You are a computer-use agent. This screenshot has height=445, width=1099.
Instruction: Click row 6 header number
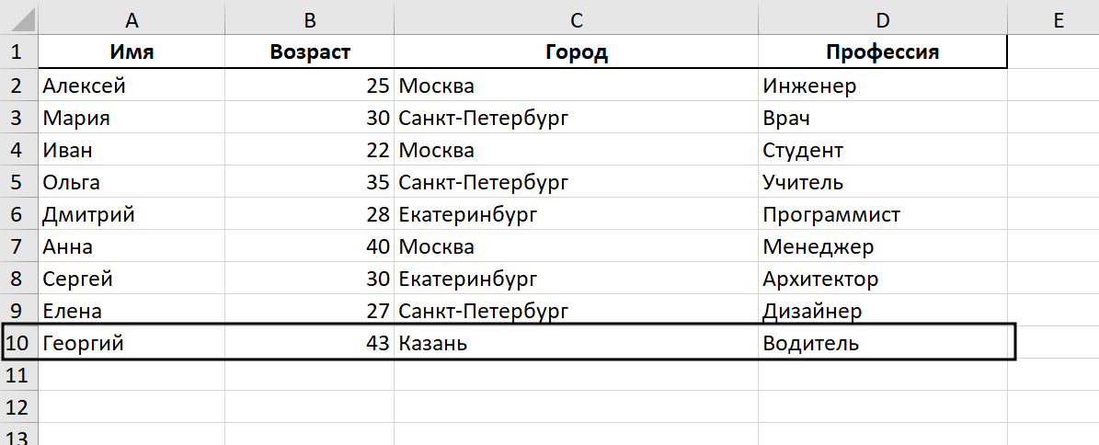(x=18, y=215)
